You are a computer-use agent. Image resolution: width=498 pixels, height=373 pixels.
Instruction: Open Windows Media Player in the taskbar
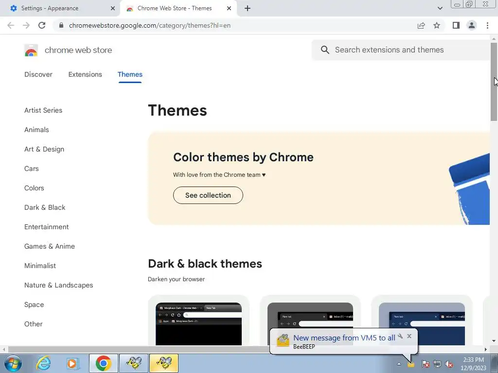point(72,363)
